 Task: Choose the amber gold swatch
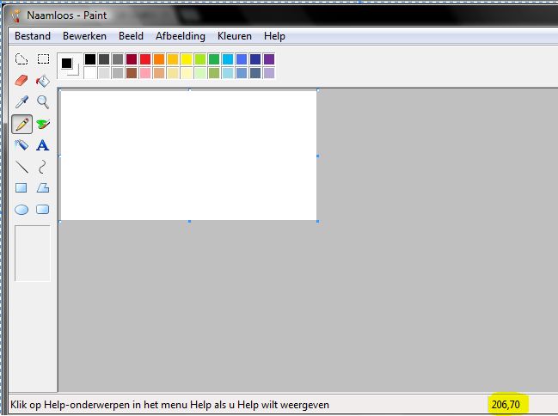pos(173,59)
